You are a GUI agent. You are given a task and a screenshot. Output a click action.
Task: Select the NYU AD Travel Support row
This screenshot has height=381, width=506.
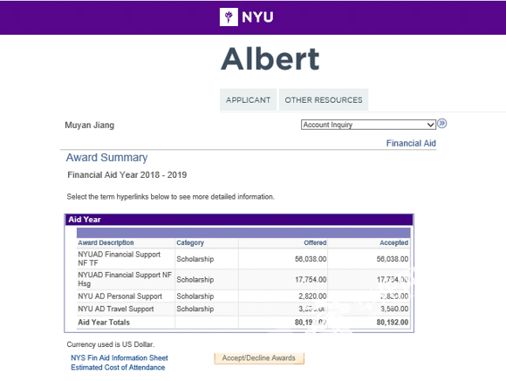coord(243,309)
